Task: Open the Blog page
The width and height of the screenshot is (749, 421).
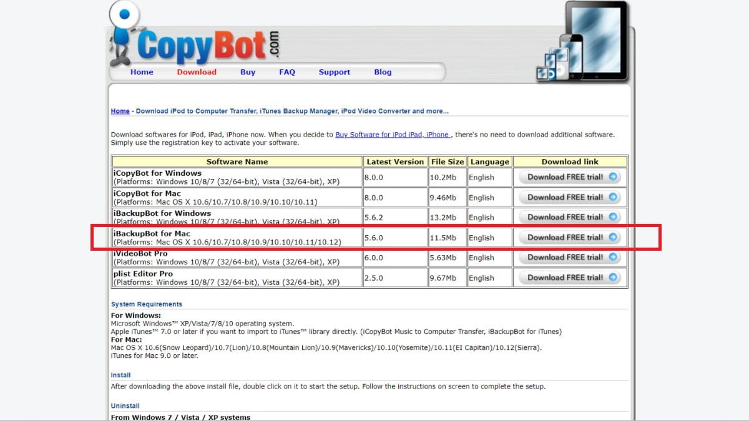Action: tap(383, 72)
